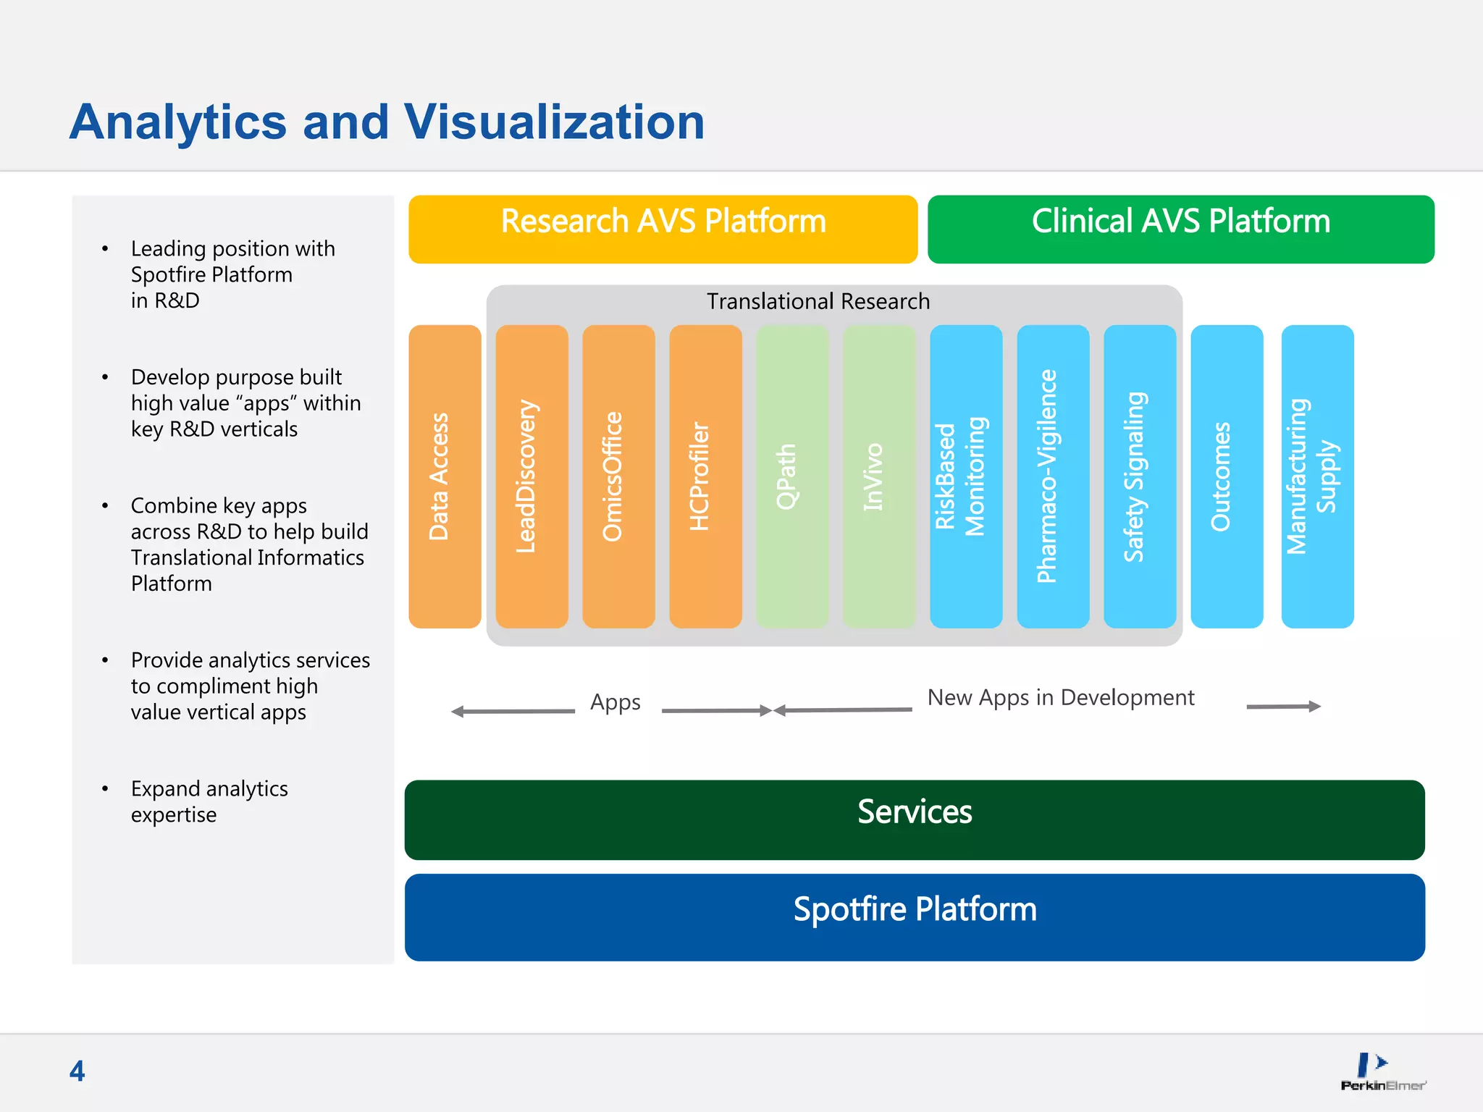Image resolution: width=1483 pixels, height=1112 pixels.
Task: Select the Pharmaco-Vigilence column
Action: click(1053, 476)
